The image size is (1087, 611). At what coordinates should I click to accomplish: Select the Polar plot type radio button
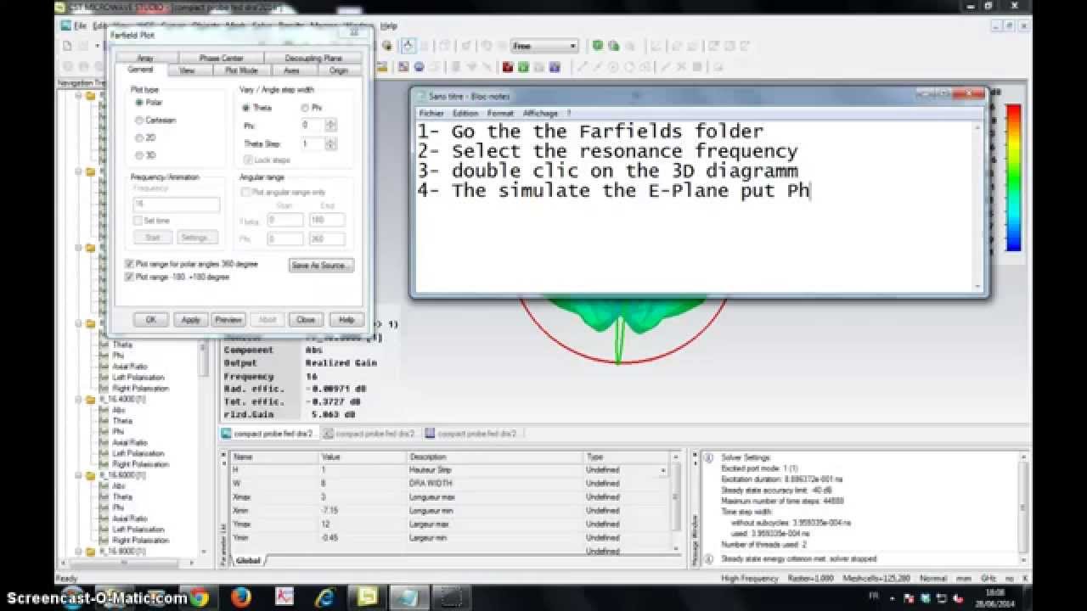coord(139,102)
